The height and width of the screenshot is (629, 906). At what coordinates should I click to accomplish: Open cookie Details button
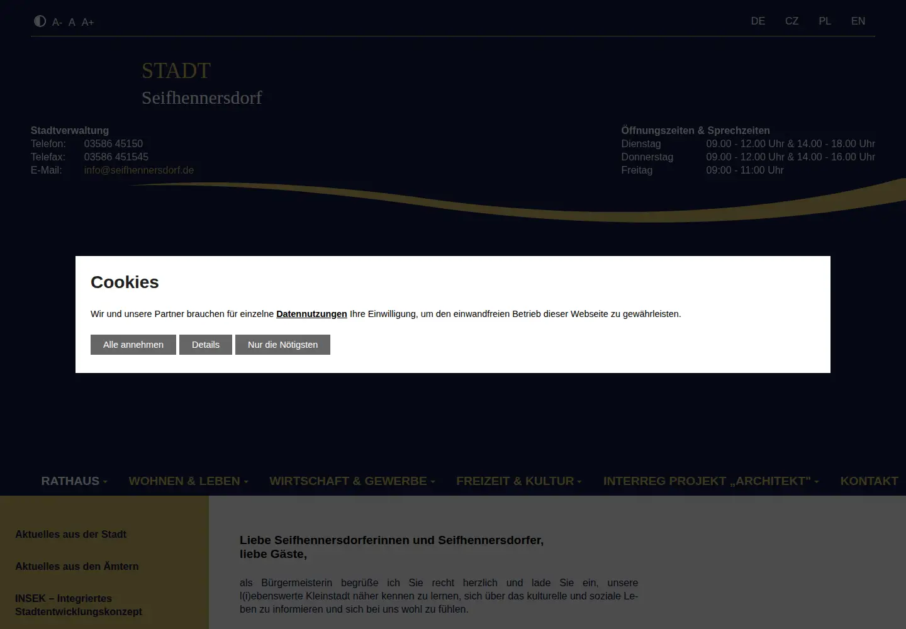click(206, 345)
